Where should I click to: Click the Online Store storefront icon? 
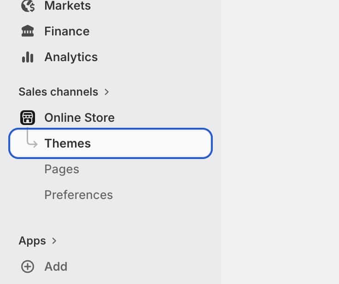coord(28,118)
